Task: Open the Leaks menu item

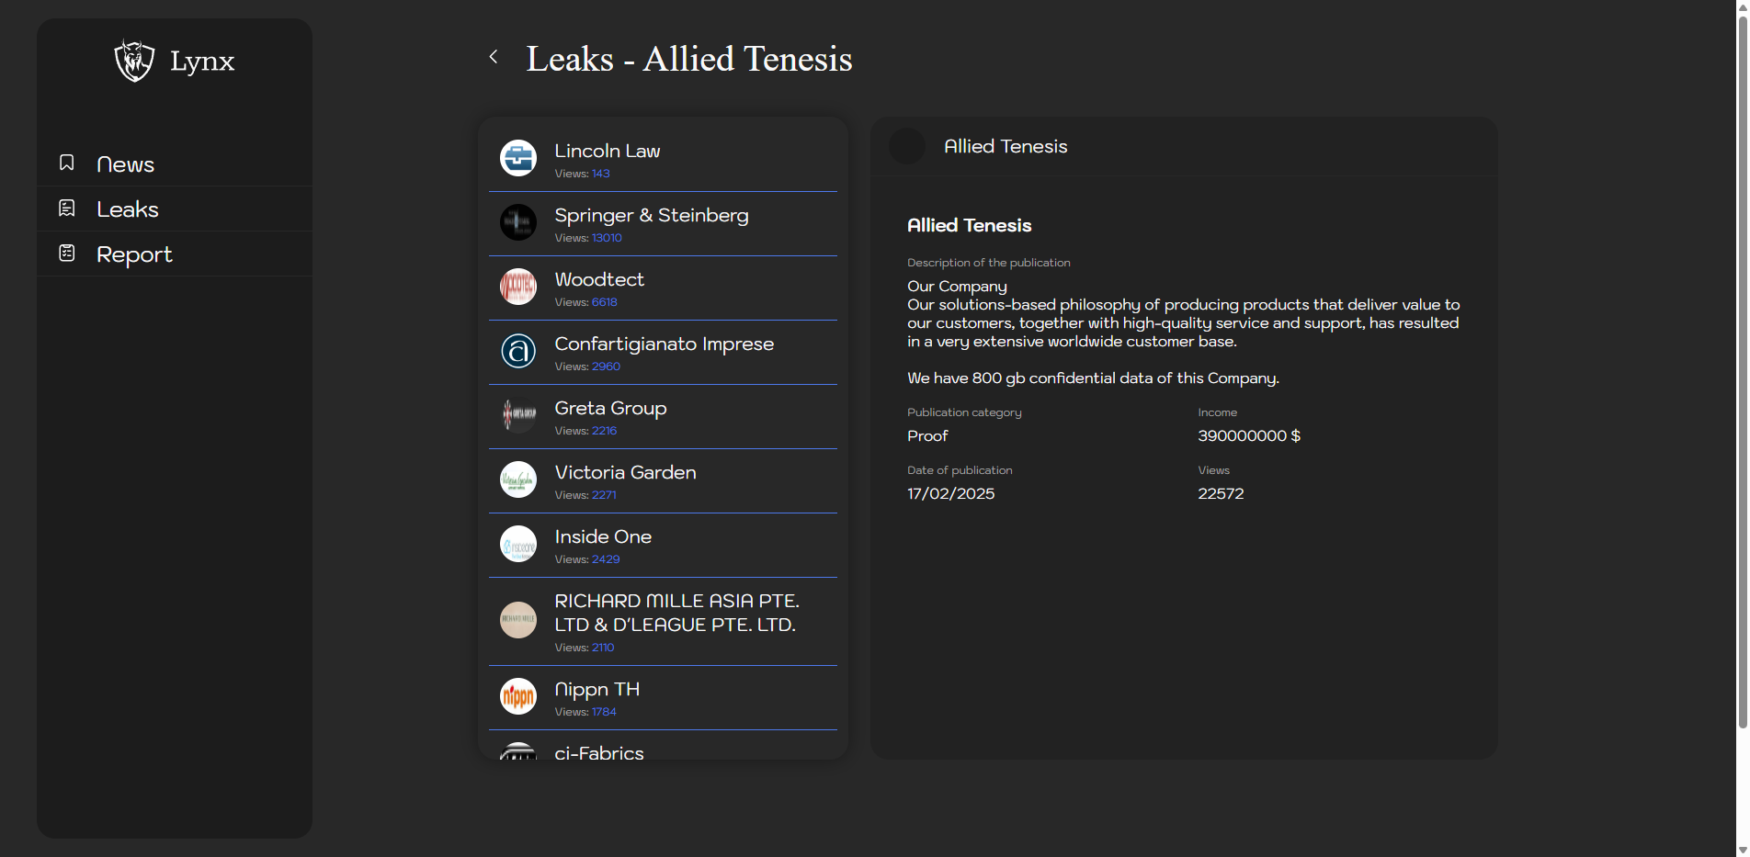Action: pos(128,209)
